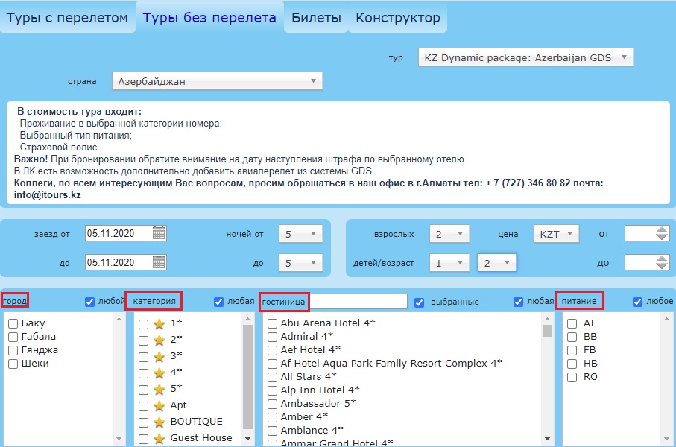The image size is (676, 447).
Task: Open calendar picker for 'заезд от' date
Action: coord(159,234)
